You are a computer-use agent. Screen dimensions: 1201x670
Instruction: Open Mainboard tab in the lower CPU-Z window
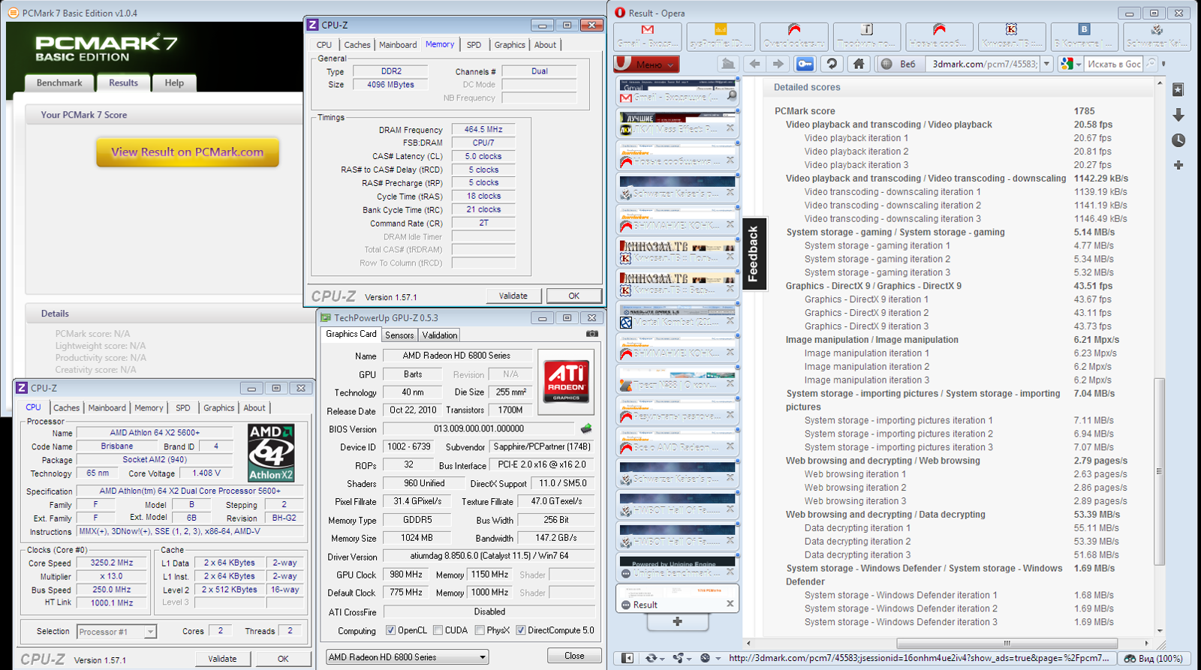[x=107, y=408]
